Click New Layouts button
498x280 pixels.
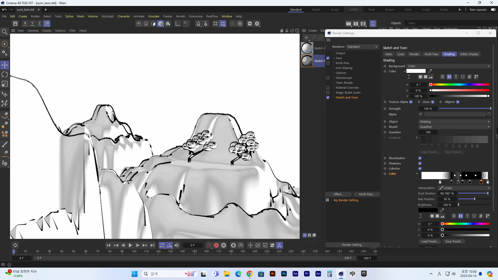coord(478,10)
